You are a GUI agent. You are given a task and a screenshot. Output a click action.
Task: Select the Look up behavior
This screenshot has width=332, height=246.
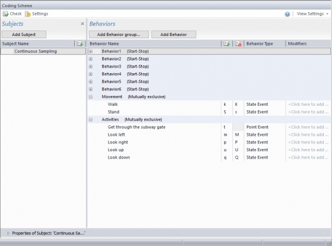click(x=116, y=150)
